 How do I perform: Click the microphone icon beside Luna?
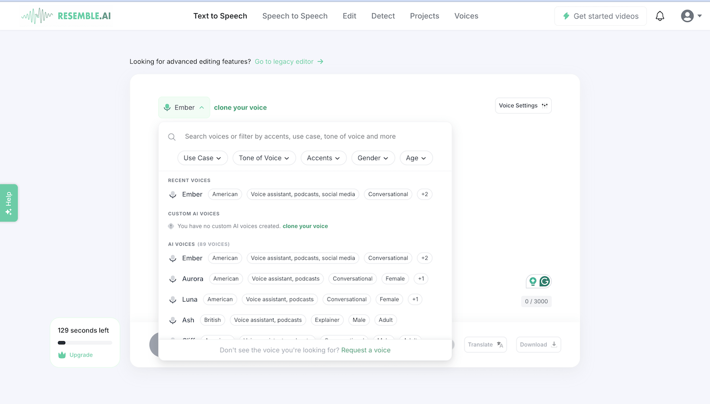coord(173,300)
